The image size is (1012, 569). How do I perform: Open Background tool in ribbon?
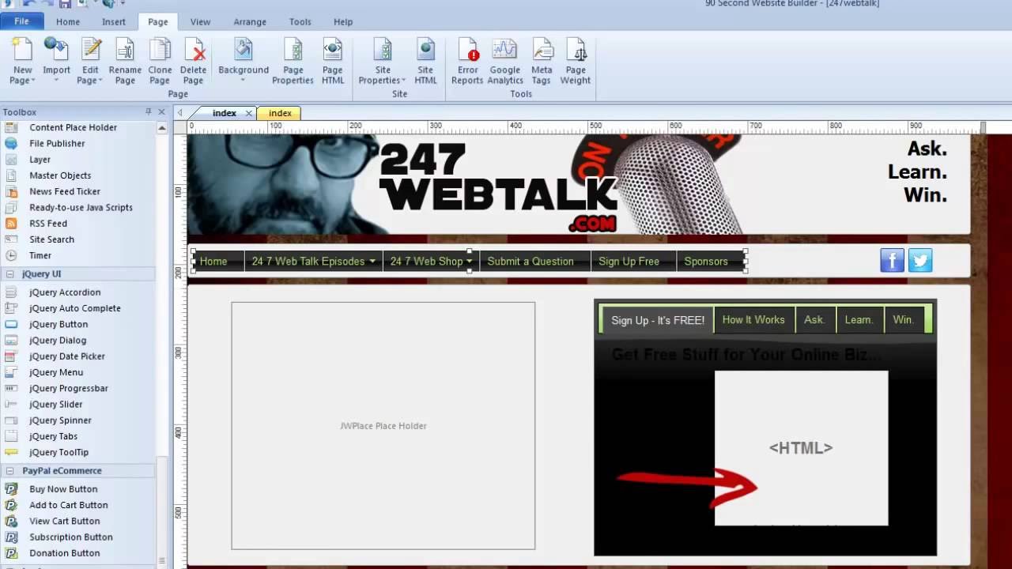click(244, 61)
